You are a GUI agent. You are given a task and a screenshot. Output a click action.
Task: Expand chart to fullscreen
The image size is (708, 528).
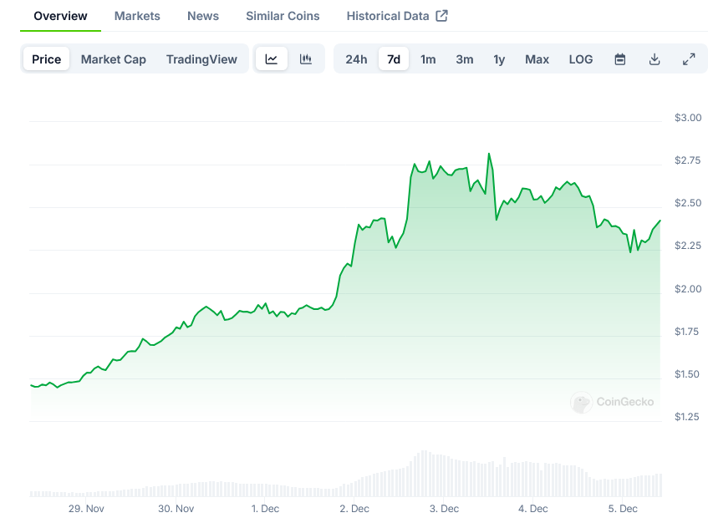pos(689,59)
